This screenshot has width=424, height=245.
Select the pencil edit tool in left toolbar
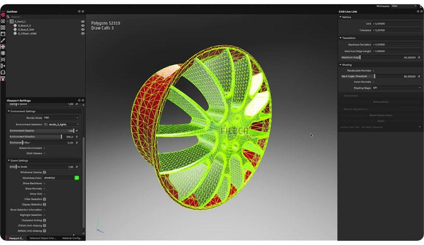tap(3, 40)
